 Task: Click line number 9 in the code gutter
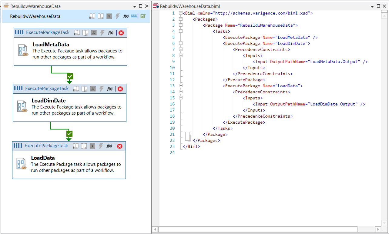coord(173,62)
